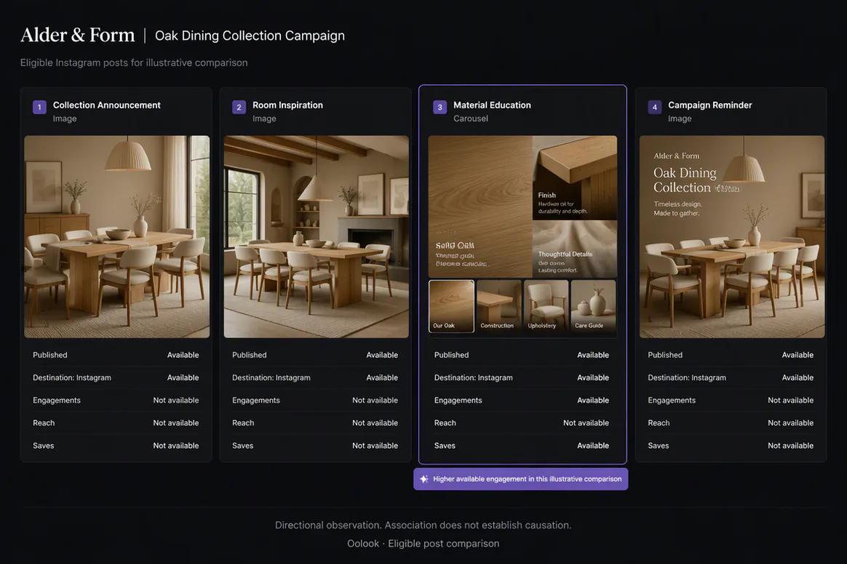Image resolution: width=847 pixels, height=564 pixels.
Task: Click the Reach row label in Campaign Reminder
Action: [x=659, y=423]
